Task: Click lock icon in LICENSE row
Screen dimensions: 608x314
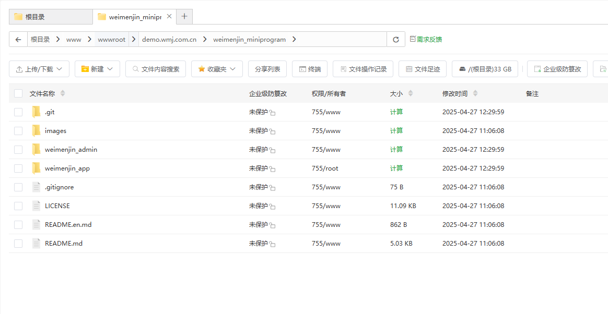Action: tap(273, 207)
